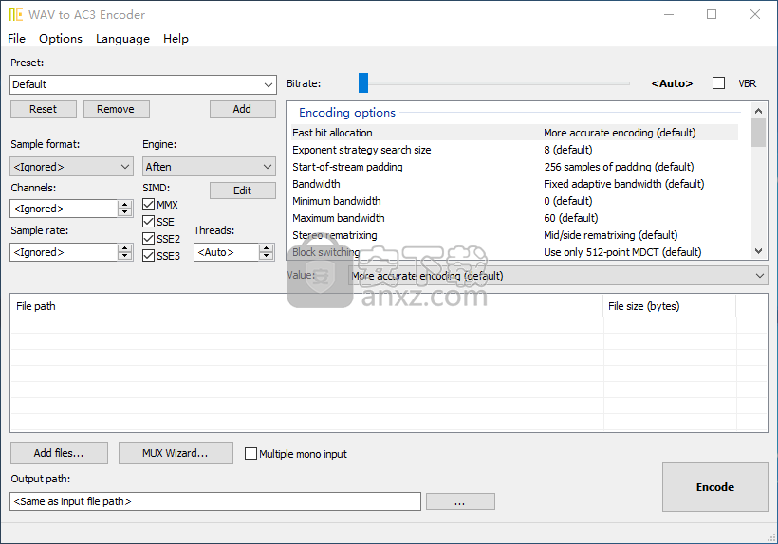Open the Language menu
The width and height of the screenshot is (778, 544).
pos(122,39)
